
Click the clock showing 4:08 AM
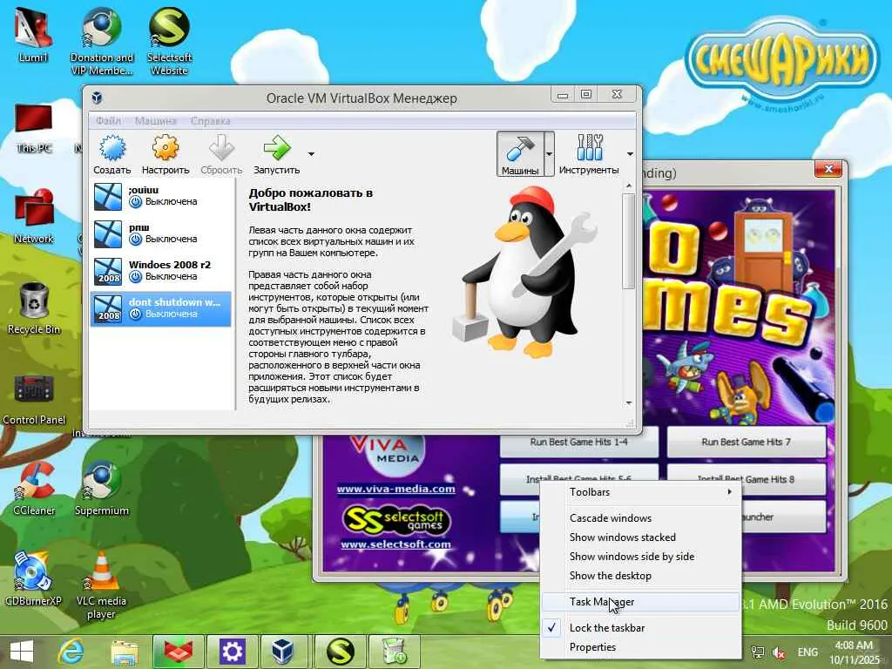[x=854, y=652]
